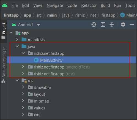The width and height of the screenshot is (137, 120).
Task: Select MainActivity class in breadcrumb
Action: (x=128, y=15)
